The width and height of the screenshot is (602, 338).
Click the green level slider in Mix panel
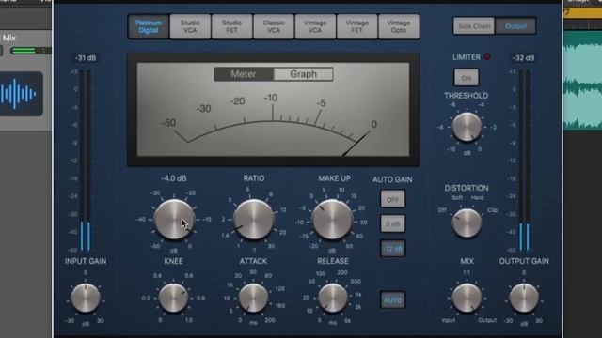pos(30,51)
